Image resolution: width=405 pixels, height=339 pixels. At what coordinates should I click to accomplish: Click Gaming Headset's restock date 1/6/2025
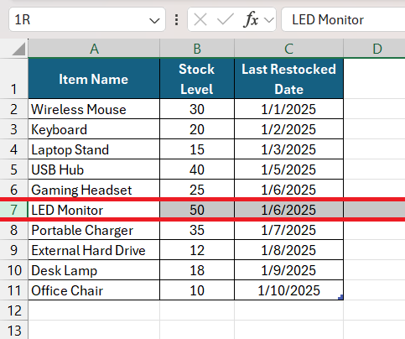coord(288,190)
